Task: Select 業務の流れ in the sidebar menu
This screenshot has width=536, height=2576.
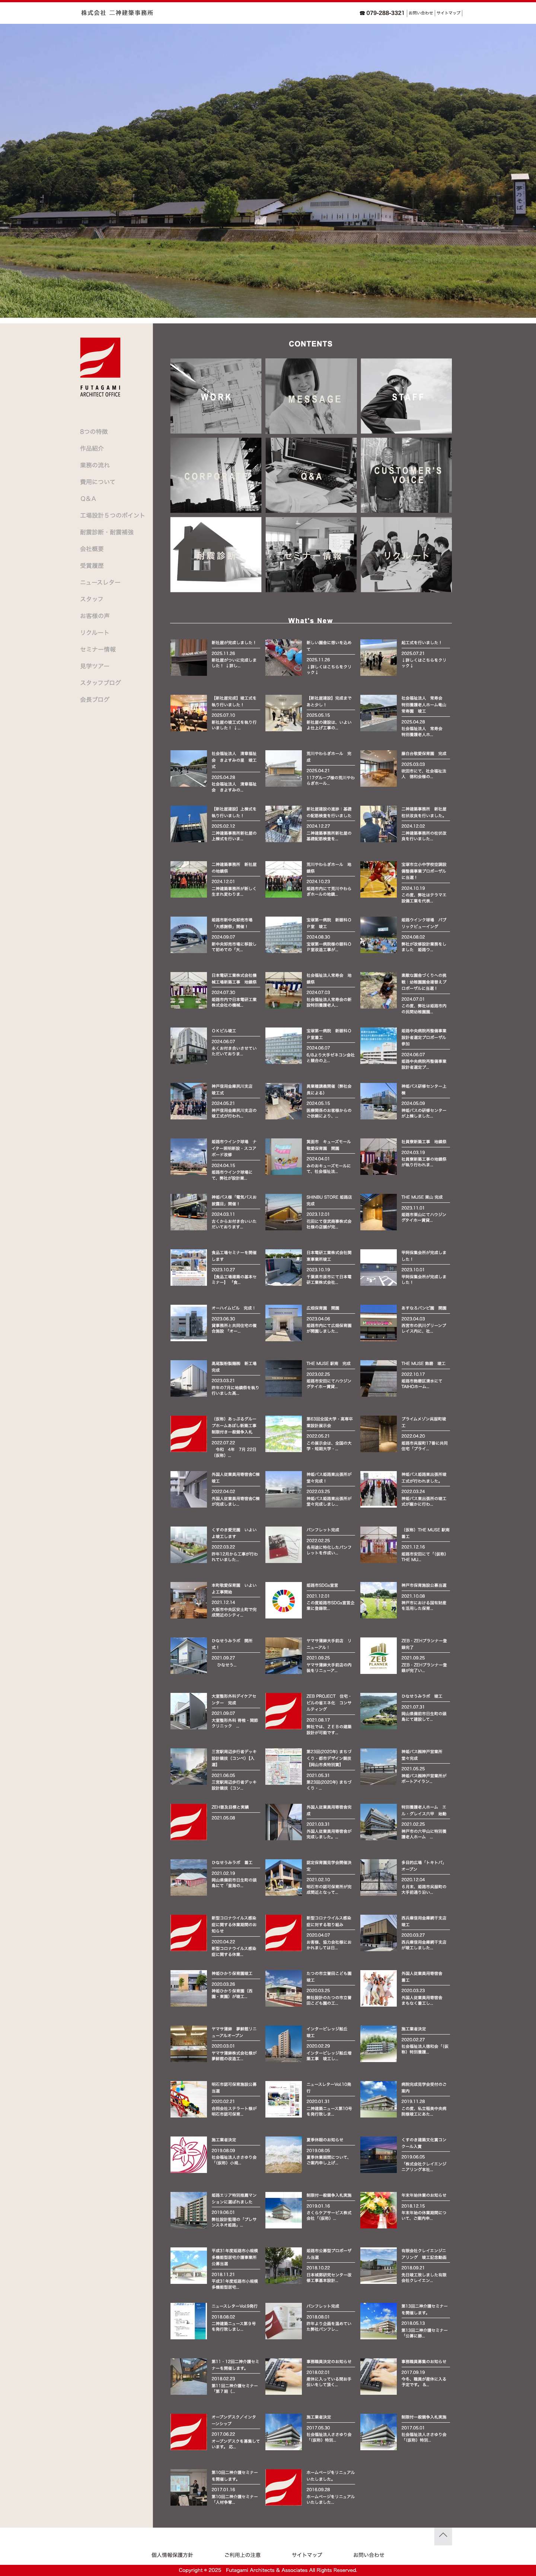Action: 94,465
